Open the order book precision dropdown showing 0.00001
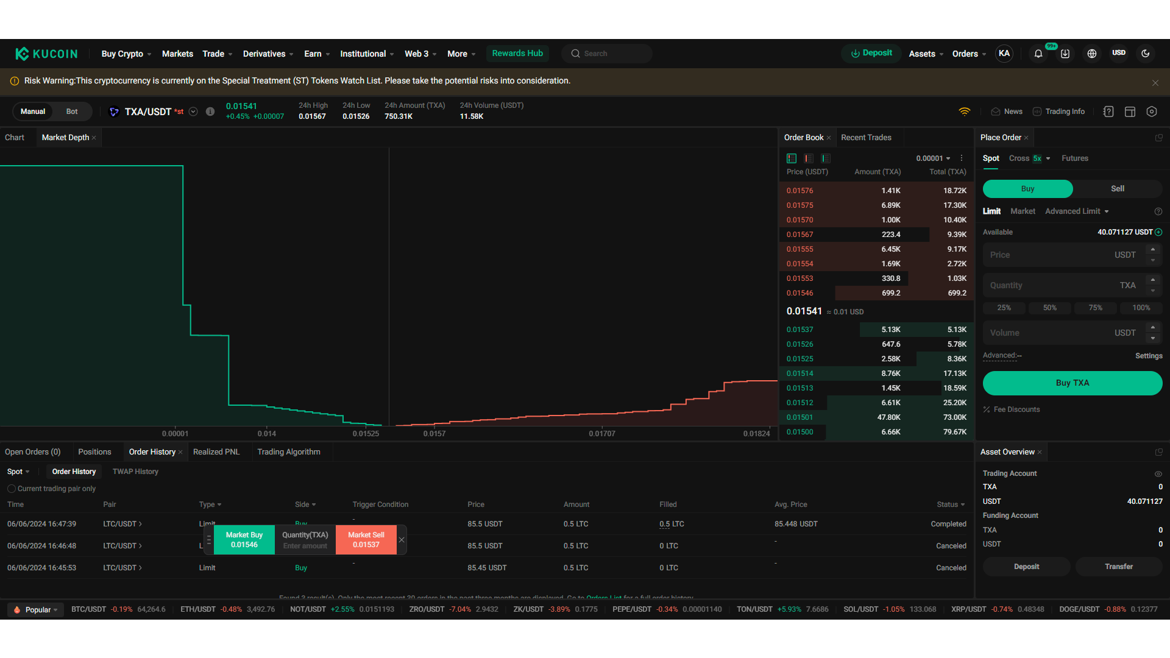 point(933,158)
